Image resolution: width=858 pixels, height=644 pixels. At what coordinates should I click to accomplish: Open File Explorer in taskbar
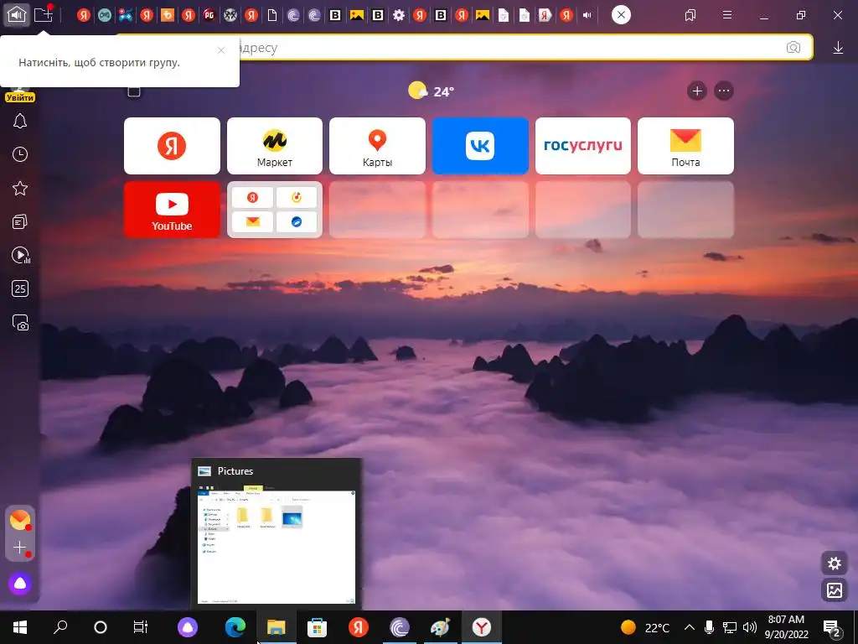coord(277,627)
